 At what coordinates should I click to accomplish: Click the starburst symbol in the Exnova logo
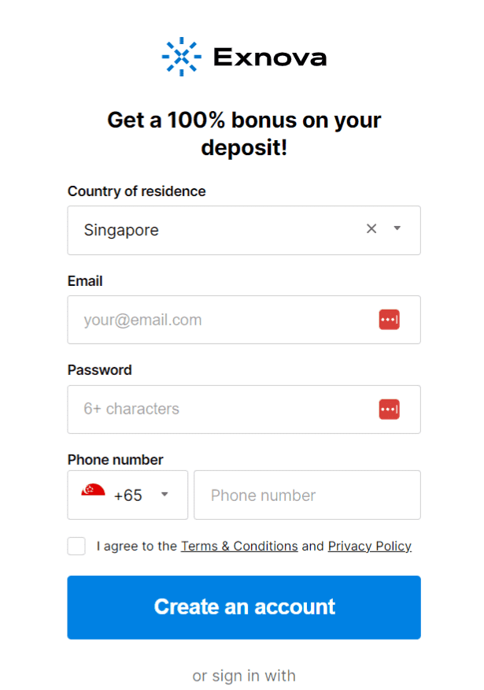pyautogui.click(x=180, y=56)
